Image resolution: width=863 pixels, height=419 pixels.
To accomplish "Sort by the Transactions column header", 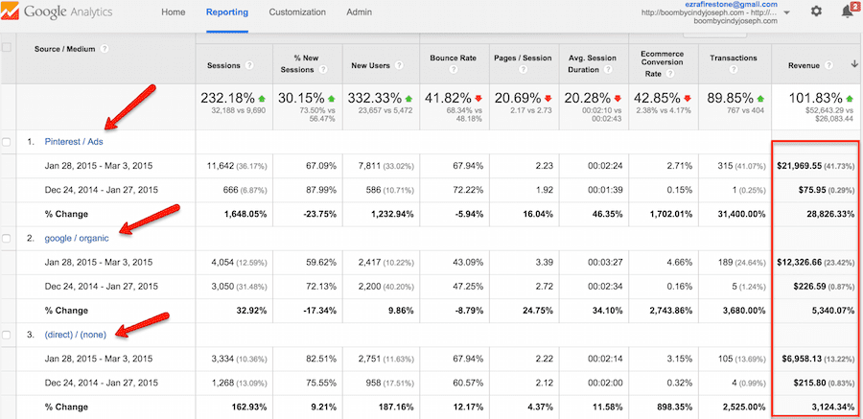I will tap(734, 58).
